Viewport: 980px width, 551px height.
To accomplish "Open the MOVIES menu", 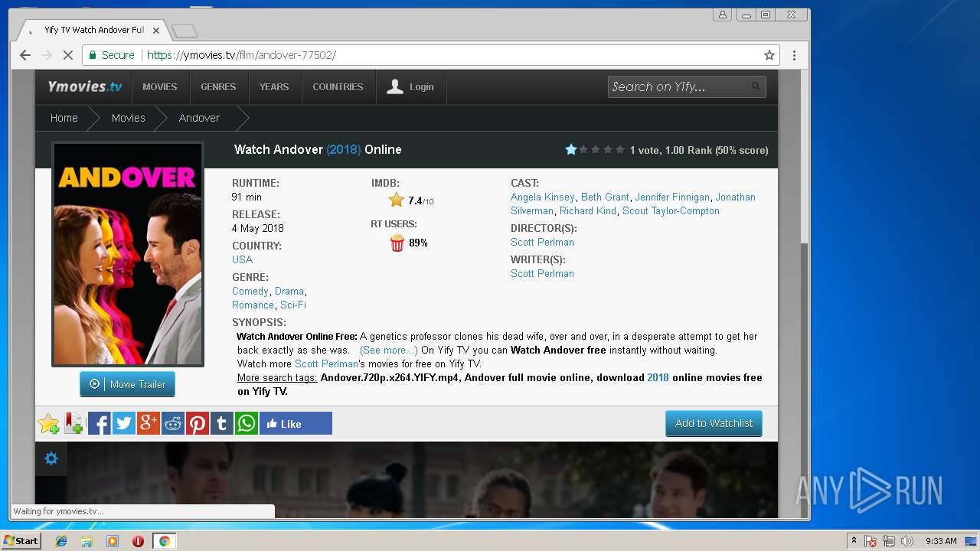I will tap(159, 86).
